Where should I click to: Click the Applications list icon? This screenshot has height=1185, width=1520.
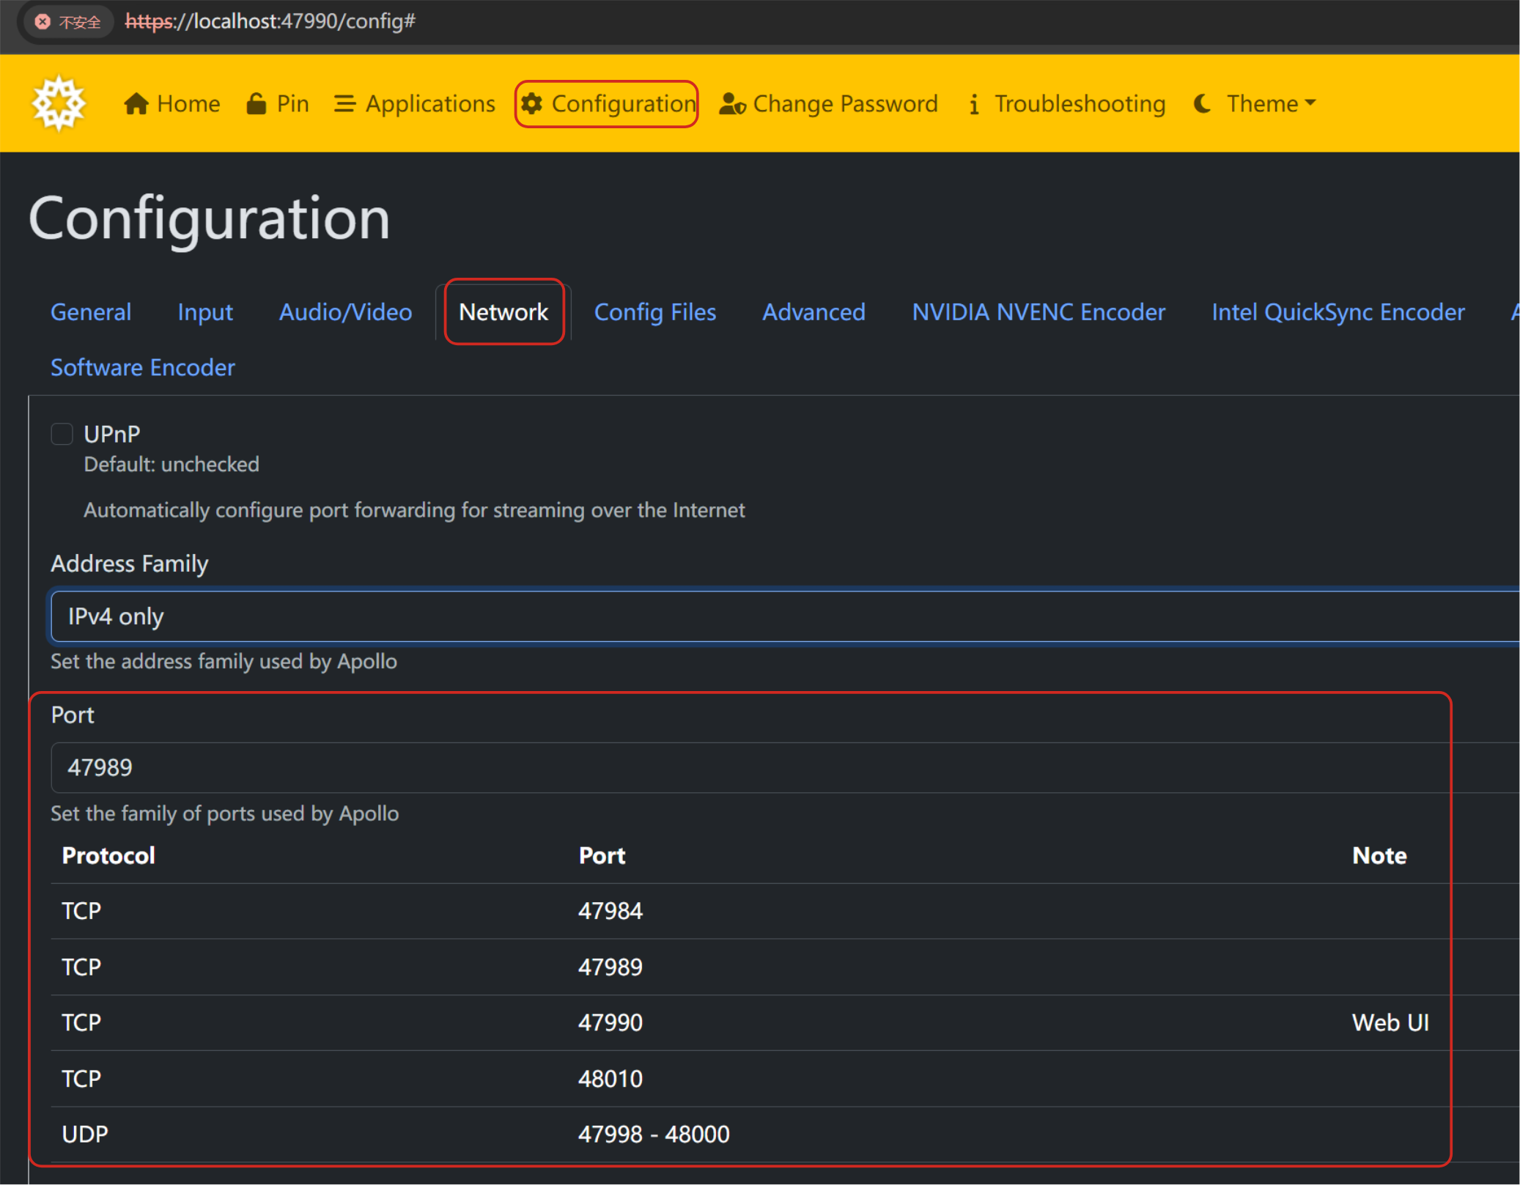coord(344,103)
